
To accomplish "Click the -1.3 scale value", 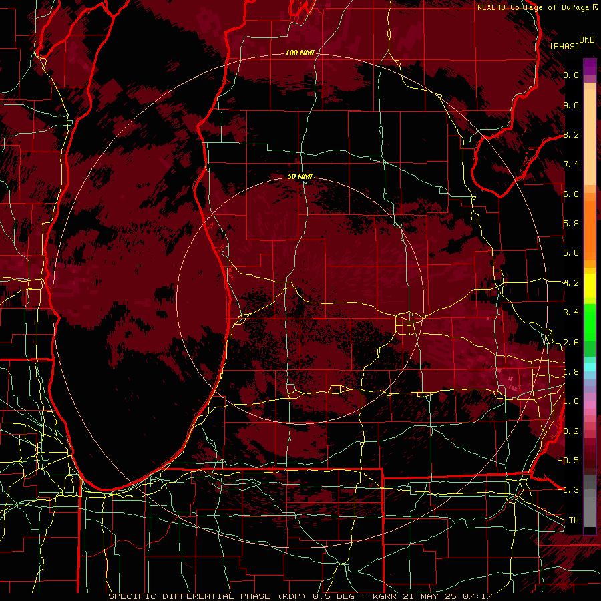I will point(568,490).
